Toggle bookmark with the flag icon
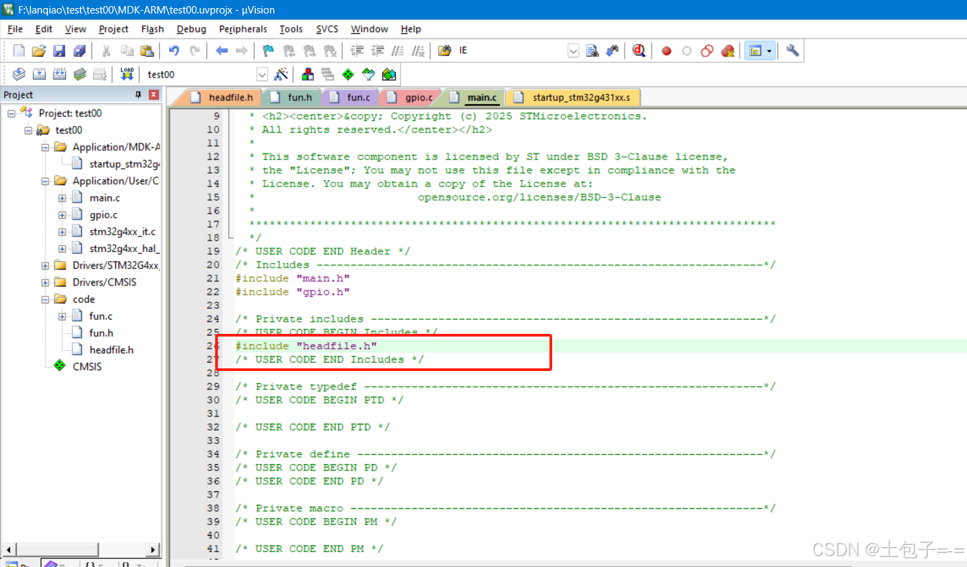The height and width of the screenshot is (567, 967). (x=268, y=51)
